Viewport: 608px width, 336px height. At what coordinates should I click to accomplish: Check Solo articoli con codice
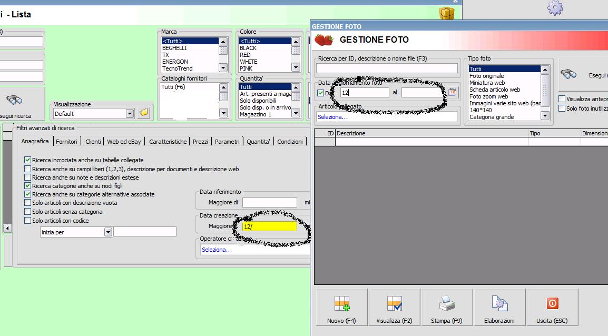[x=27, y=220]
